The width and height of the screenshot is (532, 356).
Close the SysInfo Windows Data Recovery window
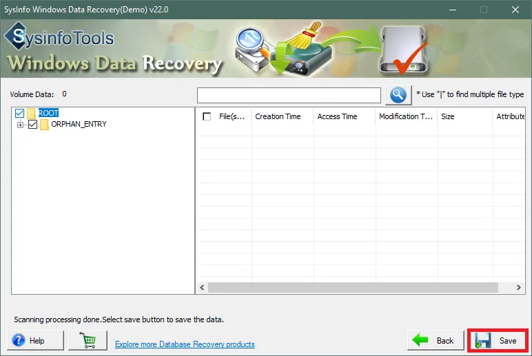point(515,10)
